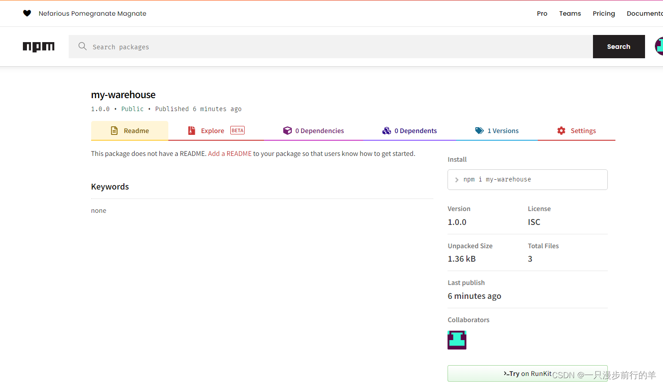Switch to the Readme tab

click(x=130, y=131)
